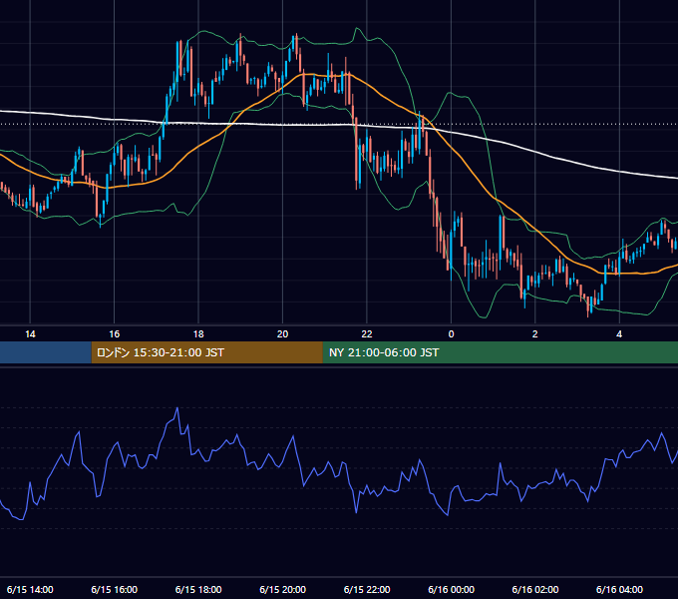Click the '18' time axis label
Image resolution: width=678 pixels, height=599 pixels.
(x=198, y=334)
